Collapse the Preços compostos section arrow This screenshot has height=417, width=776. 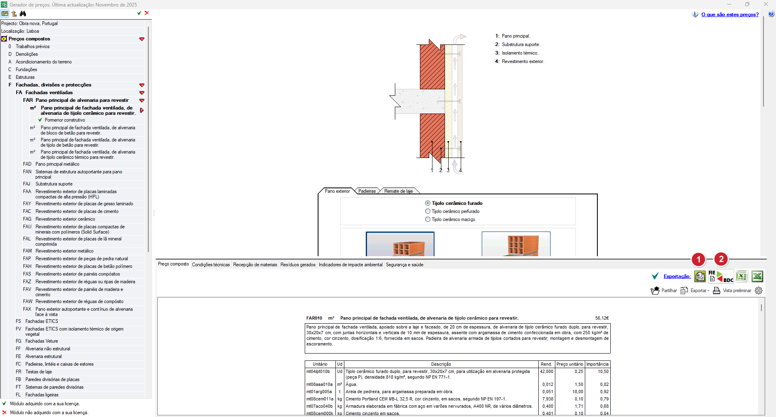142,39
